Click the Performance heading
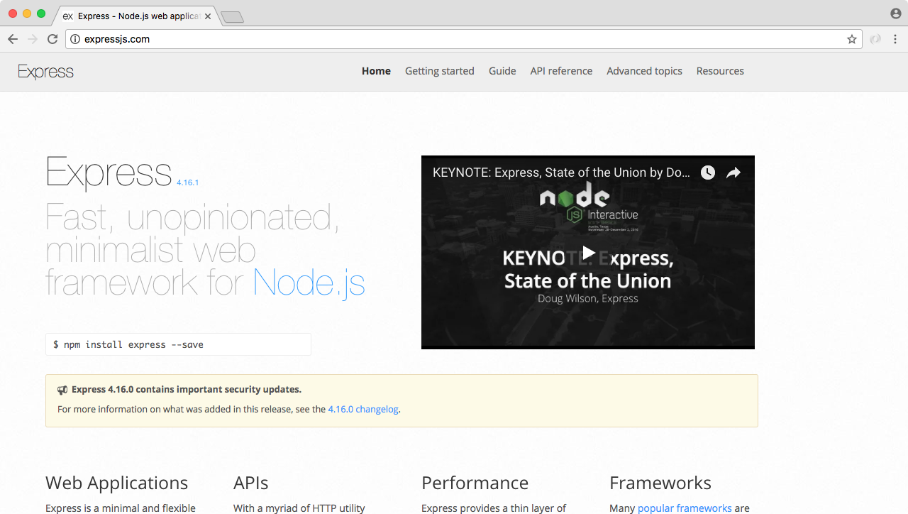 point(475,483)
